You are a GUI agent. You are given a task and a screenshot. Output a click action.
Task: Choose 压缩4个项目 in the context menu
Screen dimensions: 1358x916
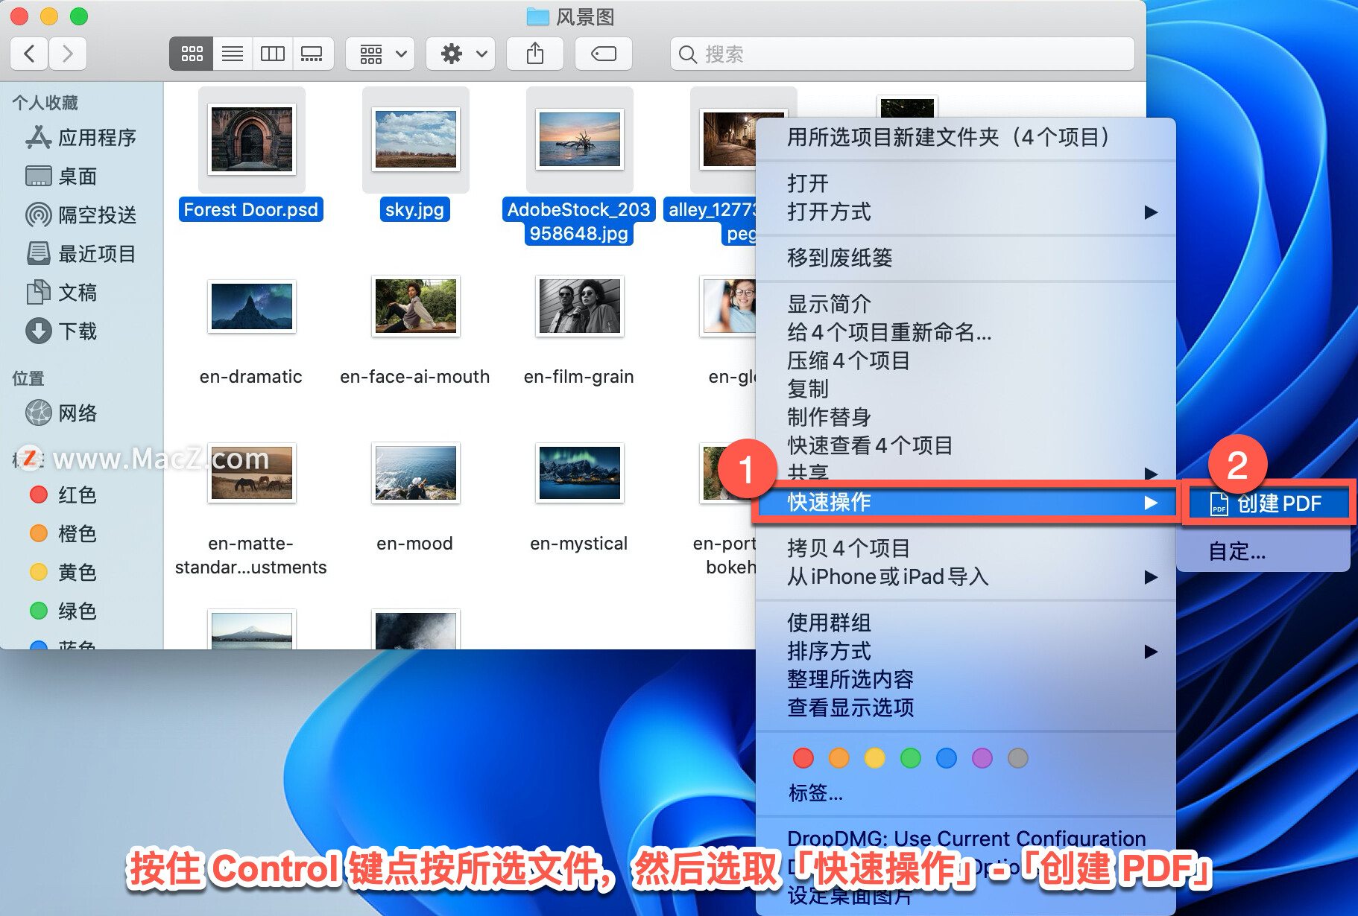click(x=966, y=361)
